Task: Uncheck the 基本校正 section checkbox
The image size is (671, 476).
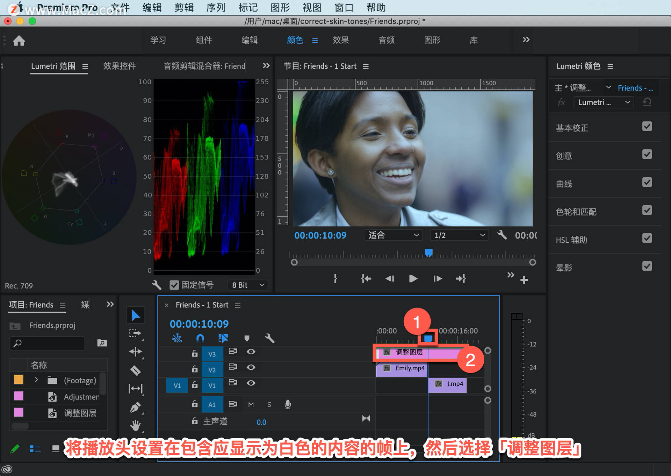Action: point(647,127)
